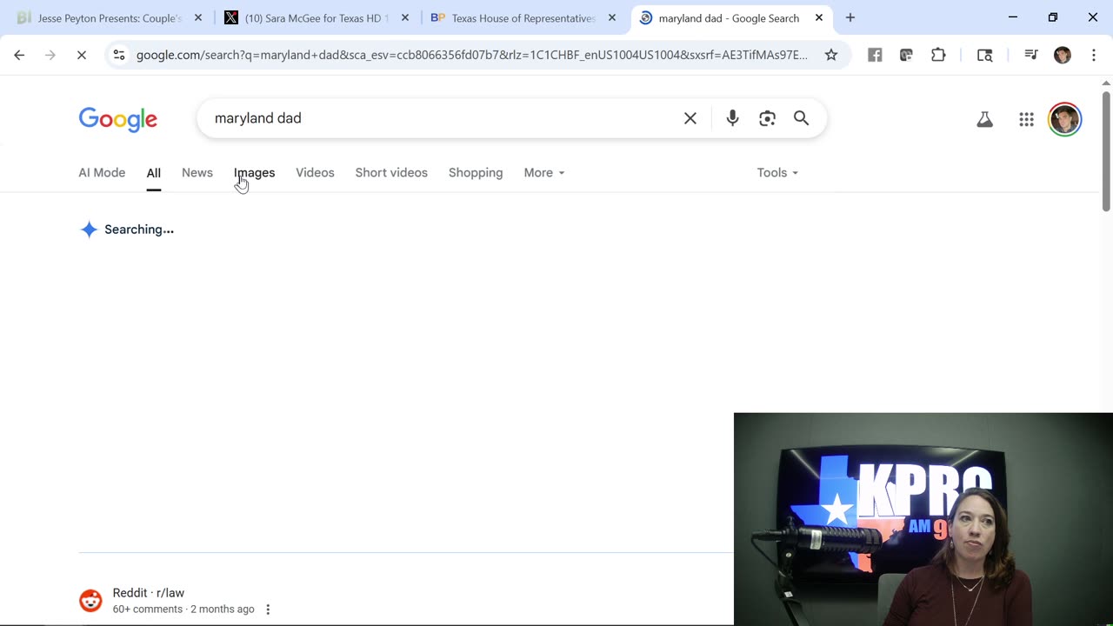This screenshot has width=1113, height=626.
Task: Switch to Videos results
Action: point(315,172)
